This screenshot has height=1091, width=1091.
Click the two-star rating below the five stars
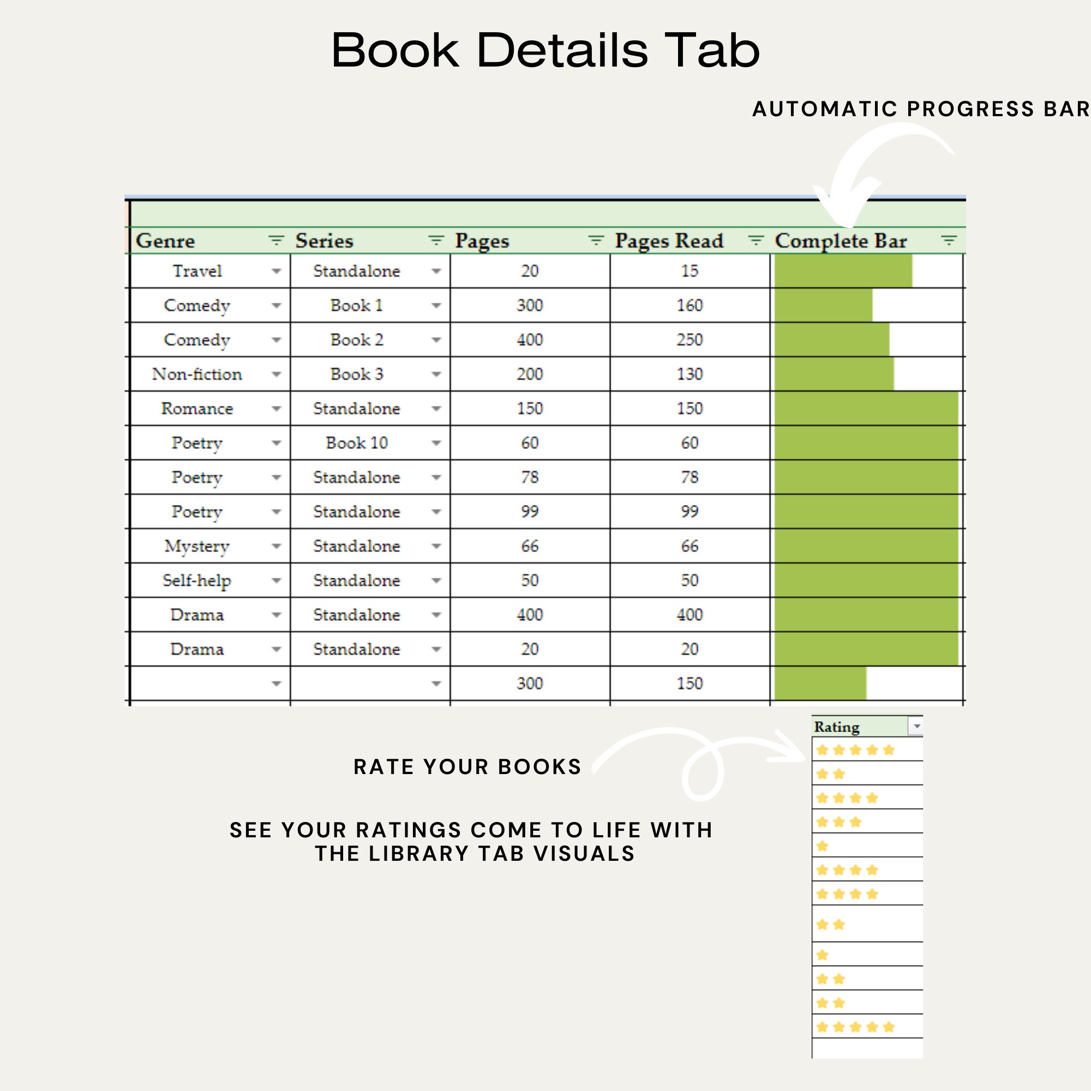coord(830,774)
